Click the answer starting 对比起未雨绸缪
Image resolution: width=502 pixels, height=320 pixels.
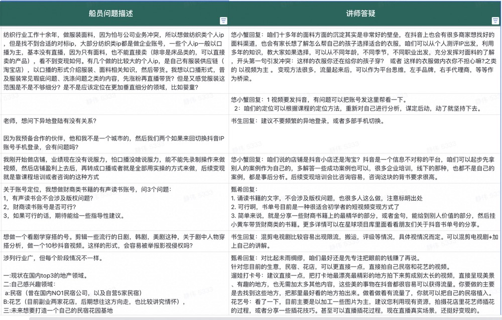tap(364, 284)
